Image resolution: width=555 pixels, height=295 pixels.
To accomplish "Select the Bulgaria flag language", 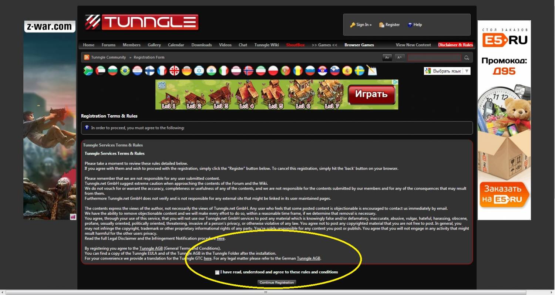I will (x=112, y=71).
